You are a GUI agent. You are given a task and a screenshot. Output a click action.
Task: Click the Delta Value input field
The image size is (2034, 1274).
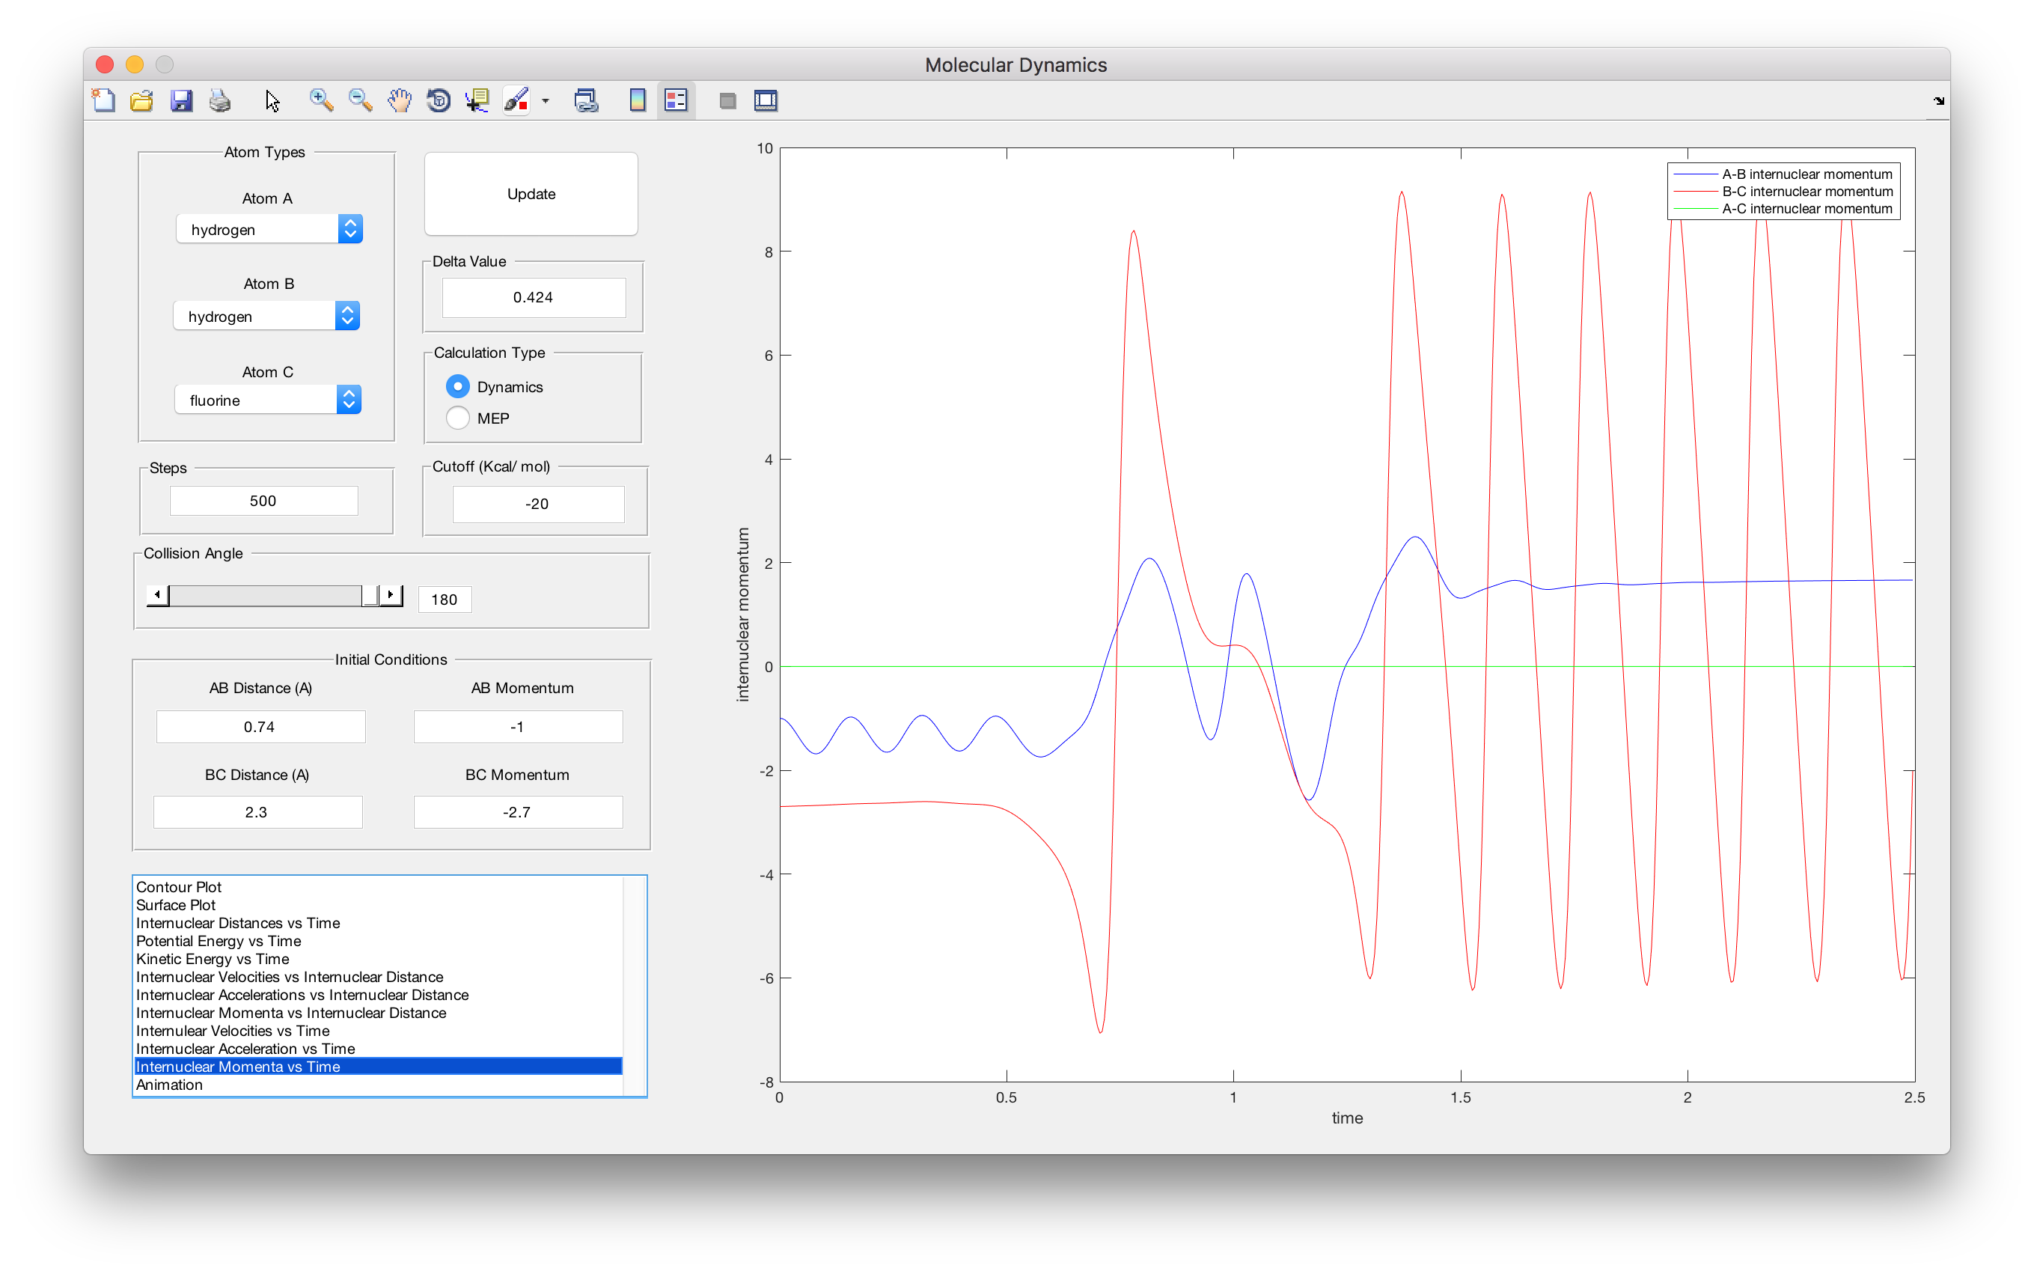click(533, 297)
